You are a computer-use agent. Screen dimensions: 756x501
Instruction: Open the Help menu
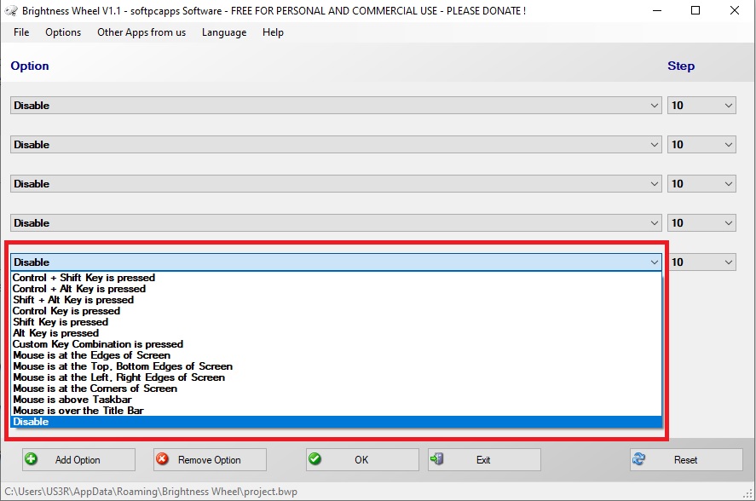[273, 32]
